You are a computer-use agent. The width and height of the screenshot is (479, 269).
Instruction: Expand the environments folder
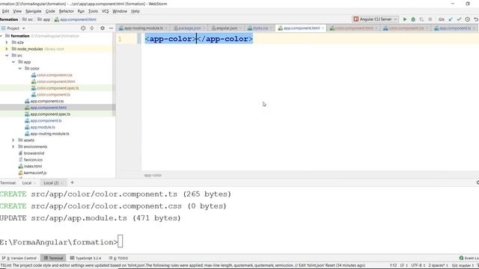pos(13,146)
